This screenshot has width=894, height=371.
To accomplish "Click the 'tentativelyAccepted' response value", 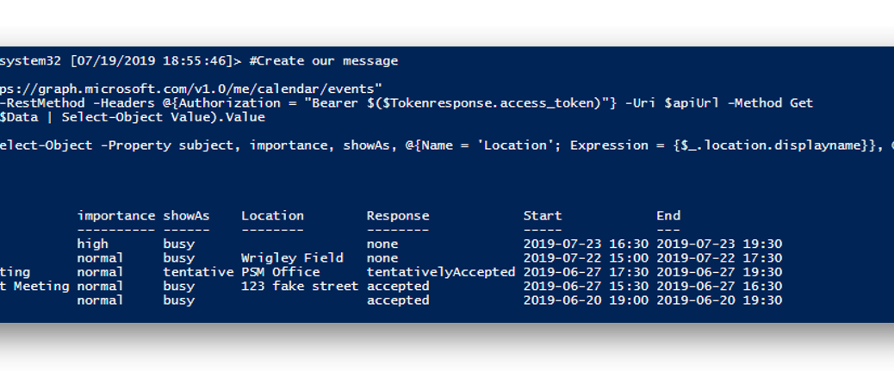I will [x=441, y=272].
